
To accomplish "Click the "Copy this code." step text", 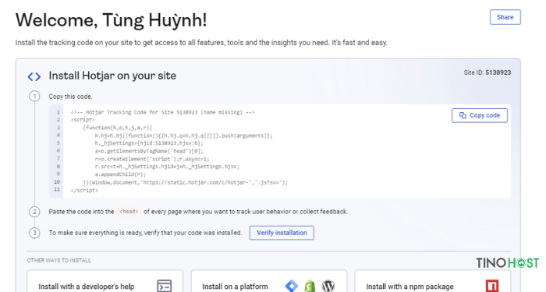I will [x=71, y=97].
